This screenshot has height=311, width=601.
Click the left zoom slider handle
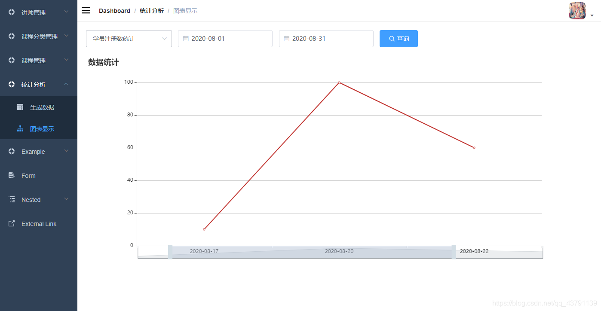(x=170, y=252)
